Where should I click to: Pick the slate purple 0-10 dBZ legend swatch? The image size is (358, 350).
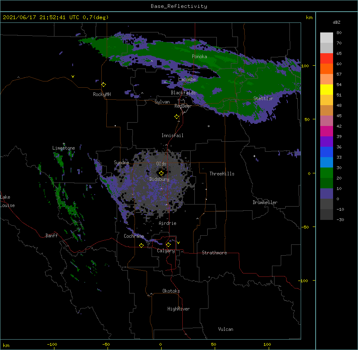326,194
